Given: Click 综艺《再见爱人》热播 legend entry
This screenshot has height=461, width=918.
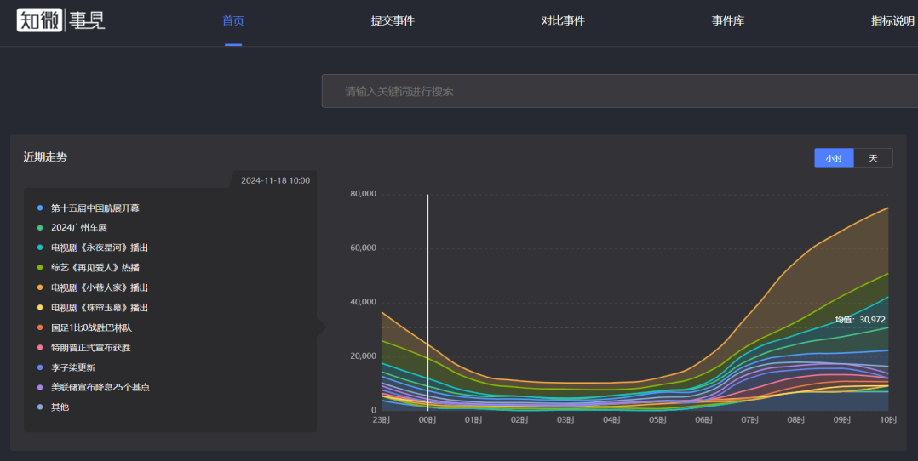Looking at the screenshot, I should [x=95, y=268].
